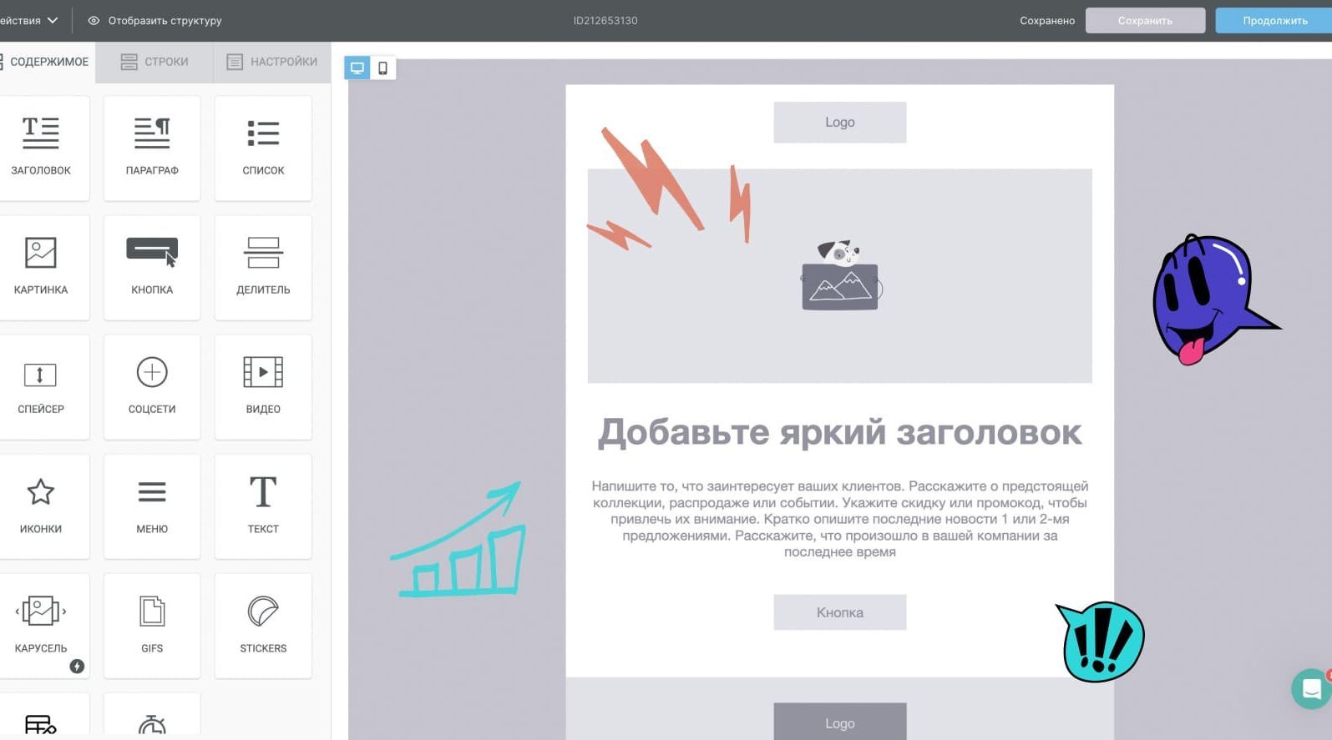Open the Действия dropdown menu
The image size is (1332, 740).
pos(29,20)
